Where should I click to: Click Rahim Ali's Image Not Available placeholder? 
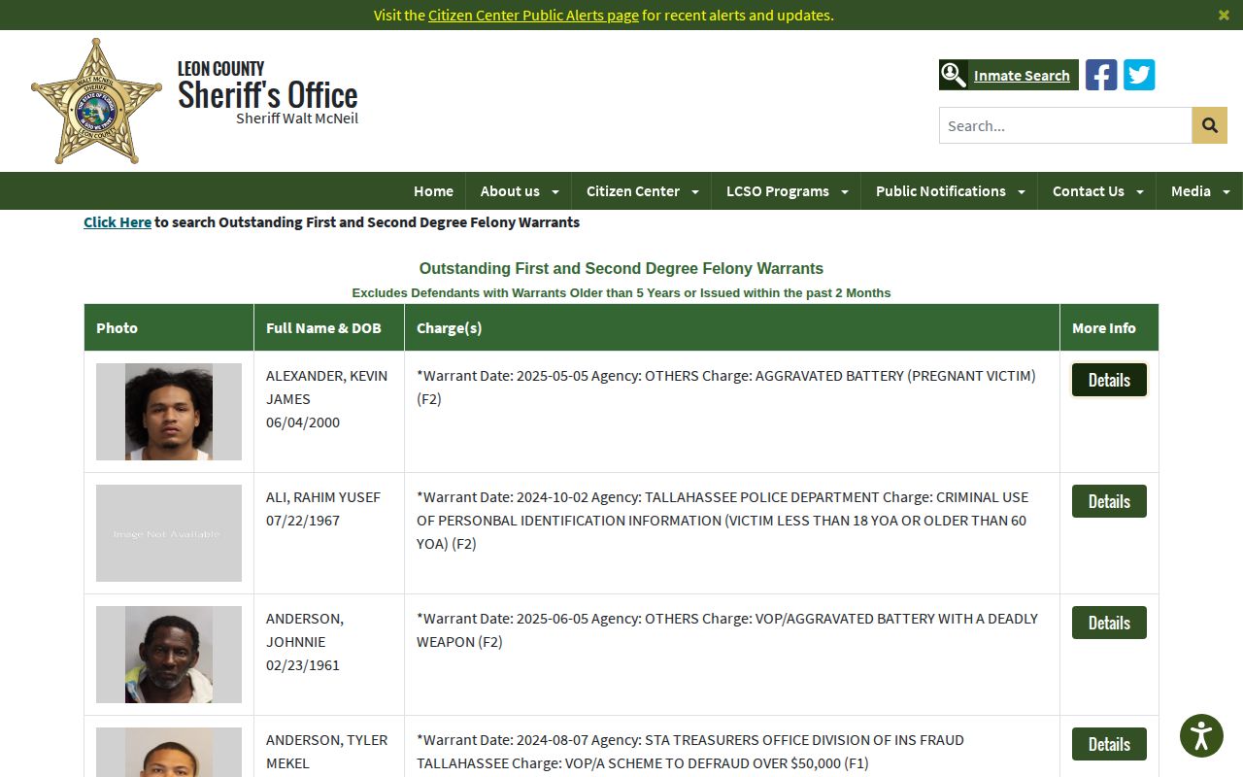coord(169,533)
